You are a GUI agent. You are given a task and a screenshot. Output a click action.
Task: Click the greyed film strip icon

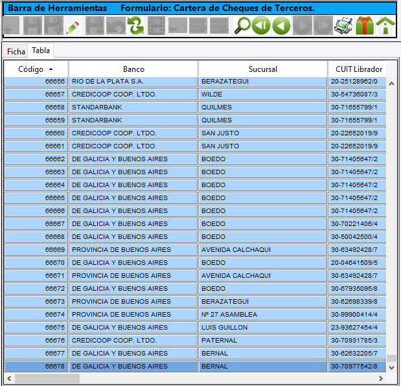(x=157, y=25)
